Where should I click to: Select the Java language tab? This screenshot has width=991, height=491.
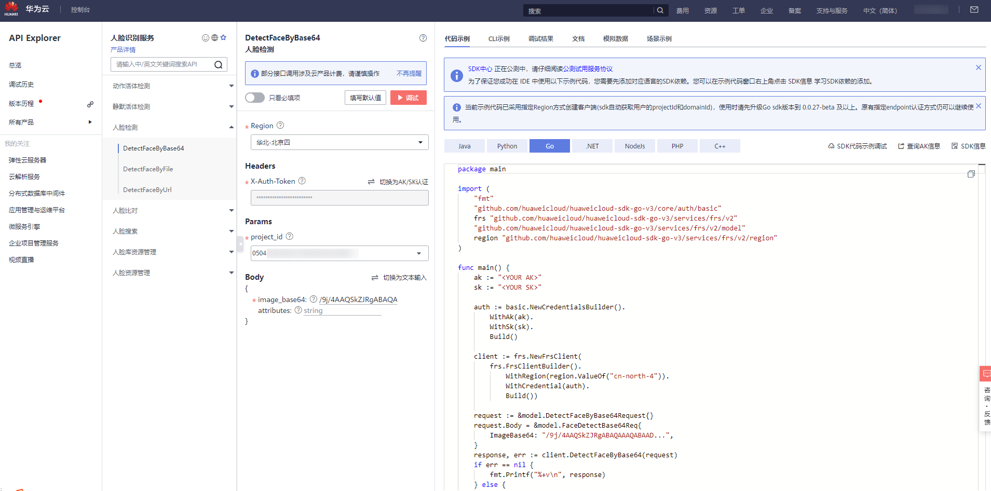pos(465,146)
